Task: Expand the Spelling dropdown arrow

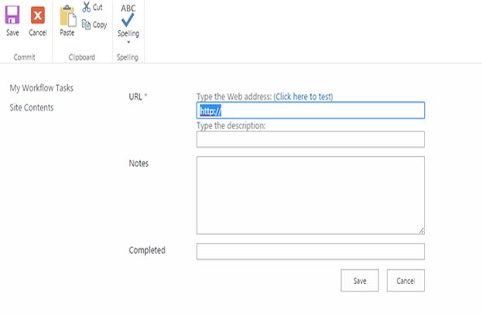Action: point(128,43)
